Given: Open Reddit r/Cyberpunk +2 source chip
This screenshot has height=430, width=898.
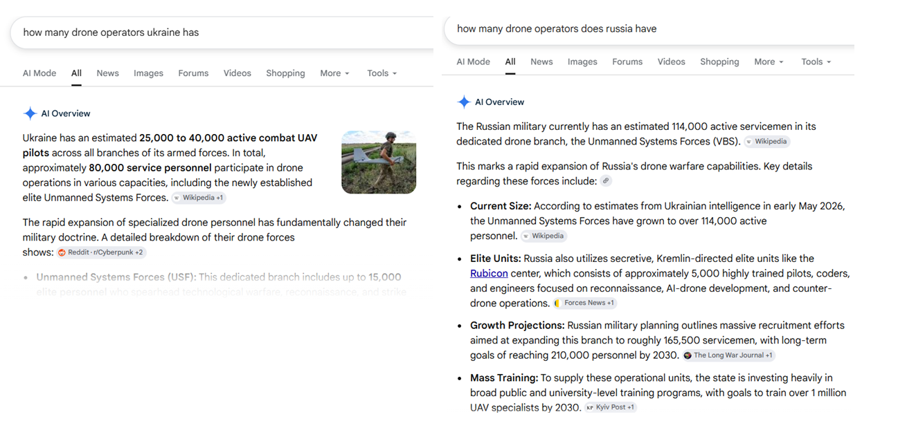Looking at the screenshot, I should (101, 252).
